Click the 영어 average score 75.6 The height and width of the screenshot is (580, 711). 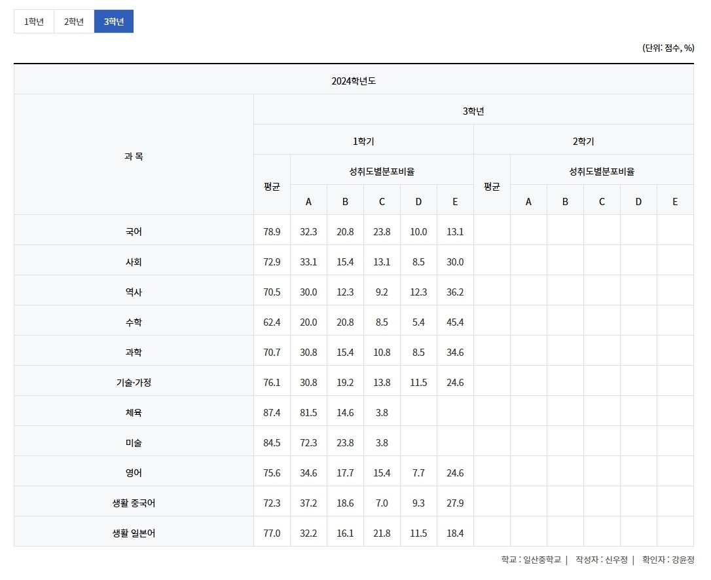(x=272, y=473)
